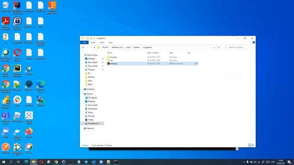Image resolution: width=294 pixels, height=165 pixels.
Task: Sort by Date modified column header
Action: pyautogui.click(x=153, y=53)
